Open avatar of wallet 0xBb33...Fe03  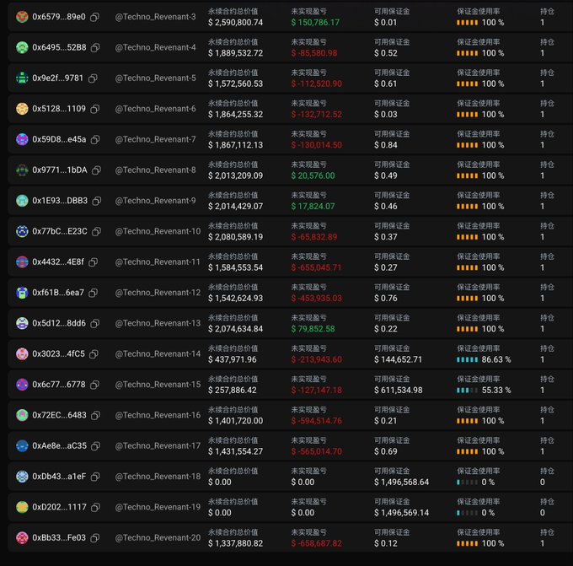(x=22, y=537)
